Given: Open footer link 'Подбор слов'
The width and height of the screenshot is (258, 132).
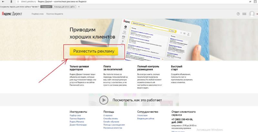Looking at the screenshot, I should coord(75,115).
